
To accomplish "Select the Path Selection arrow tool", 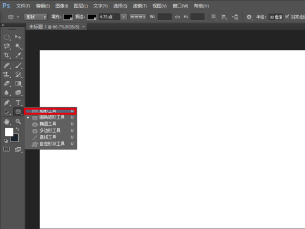I will tap(6, 112).
